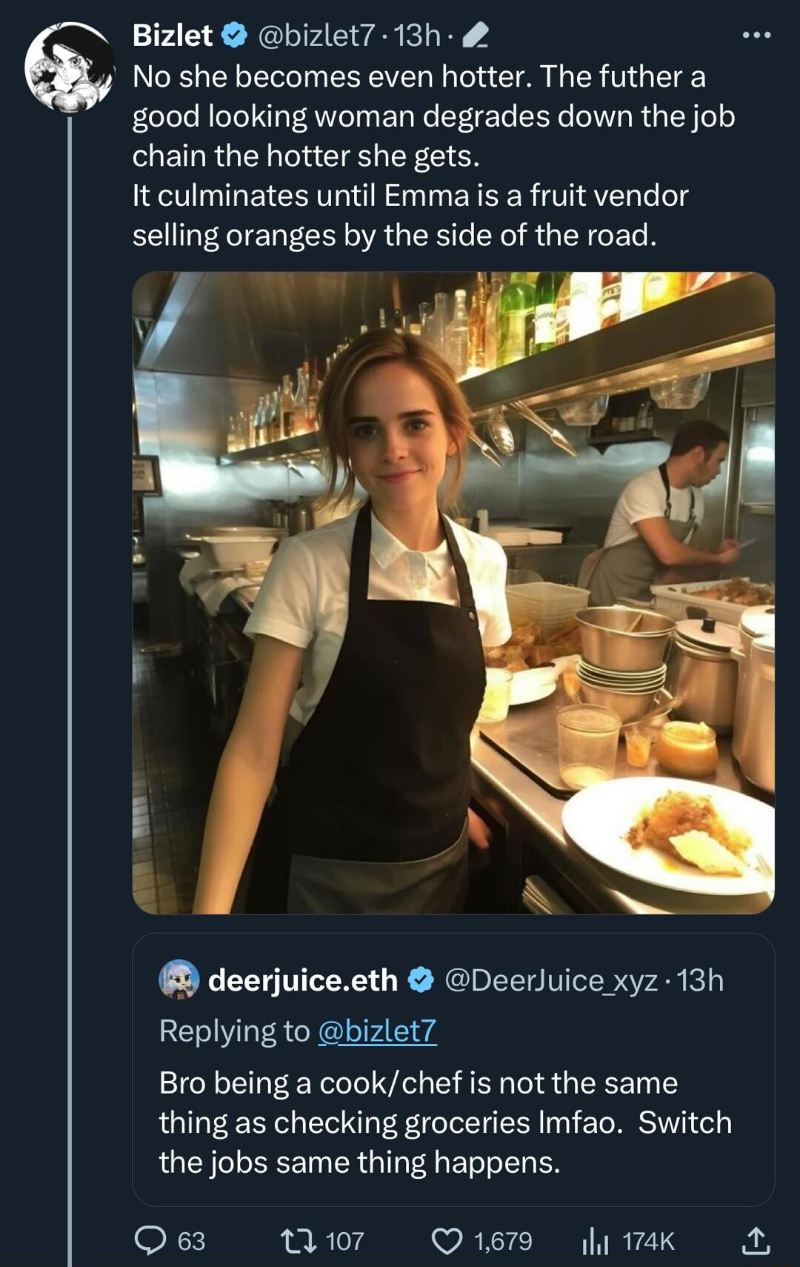
Task: Tap the @DeerJuice_xyz handle
Action: tap(551, 980)
